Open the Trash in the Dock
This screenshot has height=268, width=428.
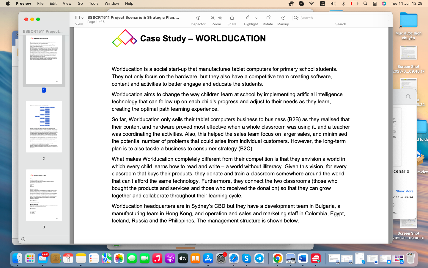point(410,258)
